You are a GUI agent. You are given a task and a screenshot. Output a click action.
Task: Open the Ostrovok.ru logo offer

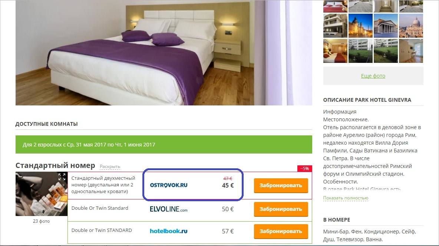click(169, 185)
